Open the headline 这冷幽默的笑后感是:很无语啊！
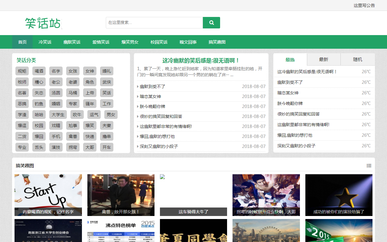Image resolution: width=387 pixels, height=242 pixels. (x=201, y=60)
